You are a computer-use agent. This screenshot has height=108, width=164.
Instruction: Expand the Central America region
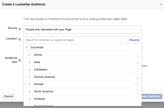pyautogui.click(x=30, y=77)
